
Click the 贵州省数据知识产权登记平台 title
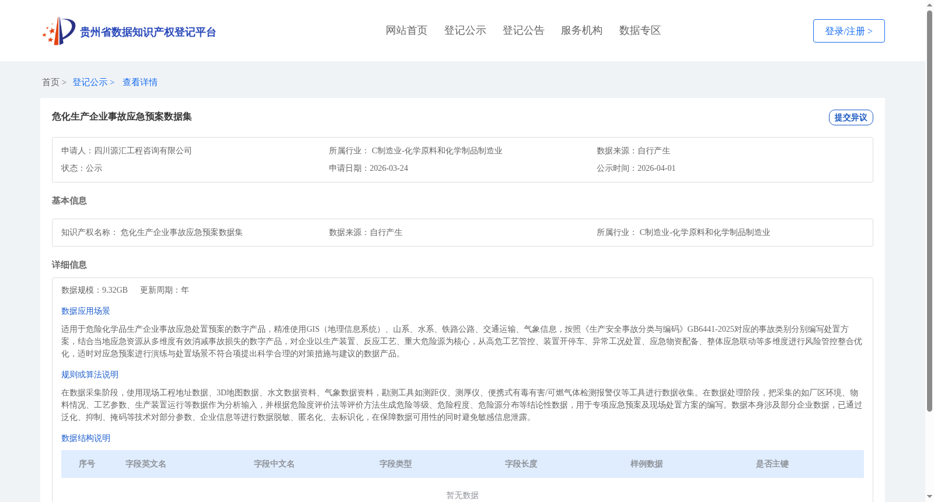click(148, 32)
